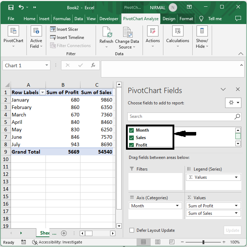Open the Design tab
The width and height of the screenshot is (247, 247).
pos(169,19)
